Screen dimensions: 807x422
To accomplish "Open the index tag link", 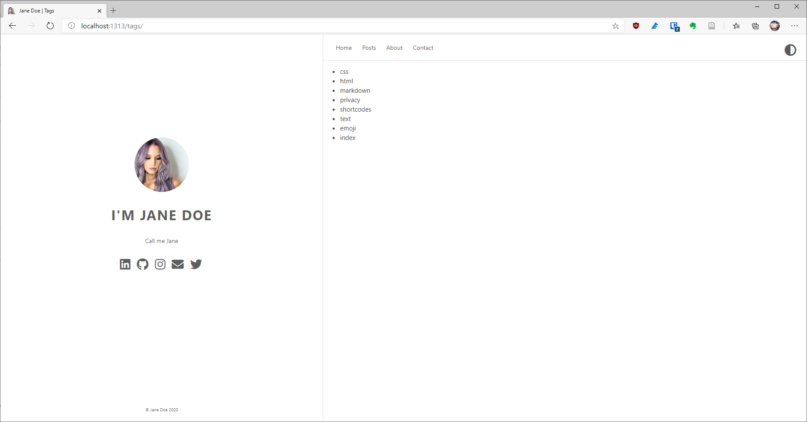I will [x=348, y=138].
